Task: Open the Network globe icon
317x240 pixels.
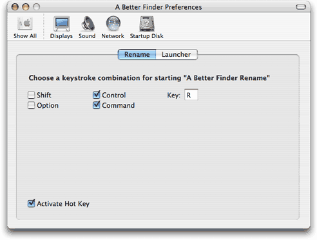Action: coord(113,23)
